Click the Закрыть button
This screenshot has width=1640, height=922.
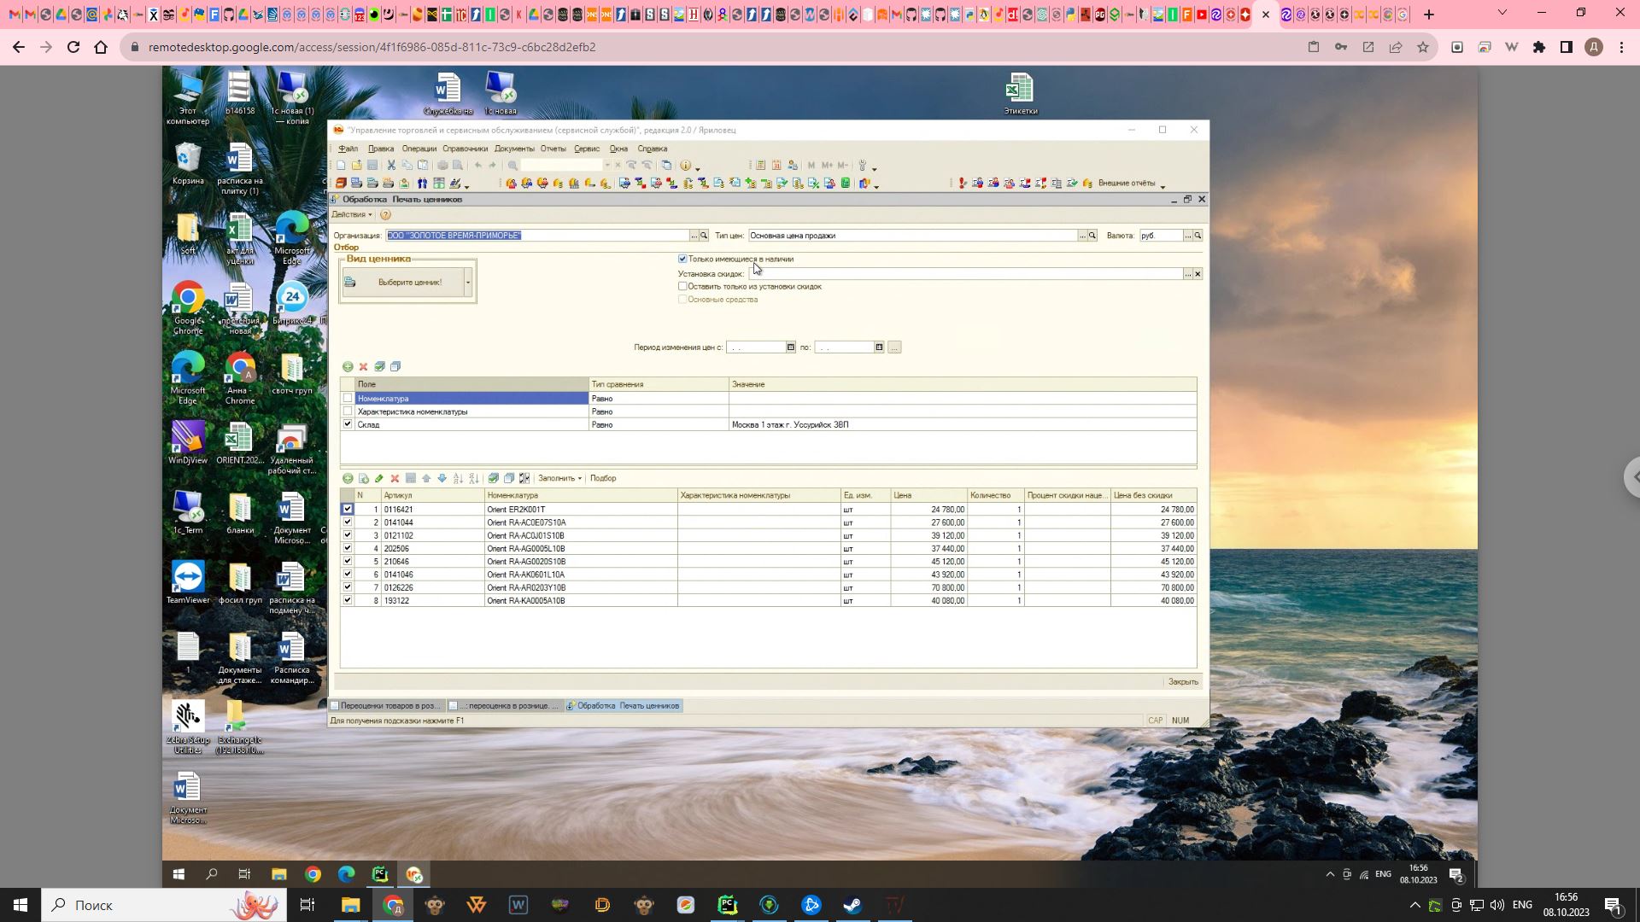[x=1183, y=682]
